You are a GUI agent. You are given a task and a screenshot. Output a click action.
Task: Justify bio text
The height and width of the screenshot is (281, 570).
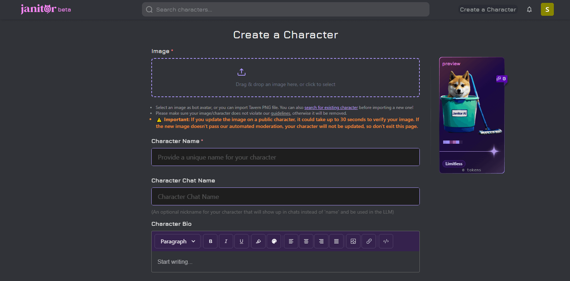(x=336, y=241)
